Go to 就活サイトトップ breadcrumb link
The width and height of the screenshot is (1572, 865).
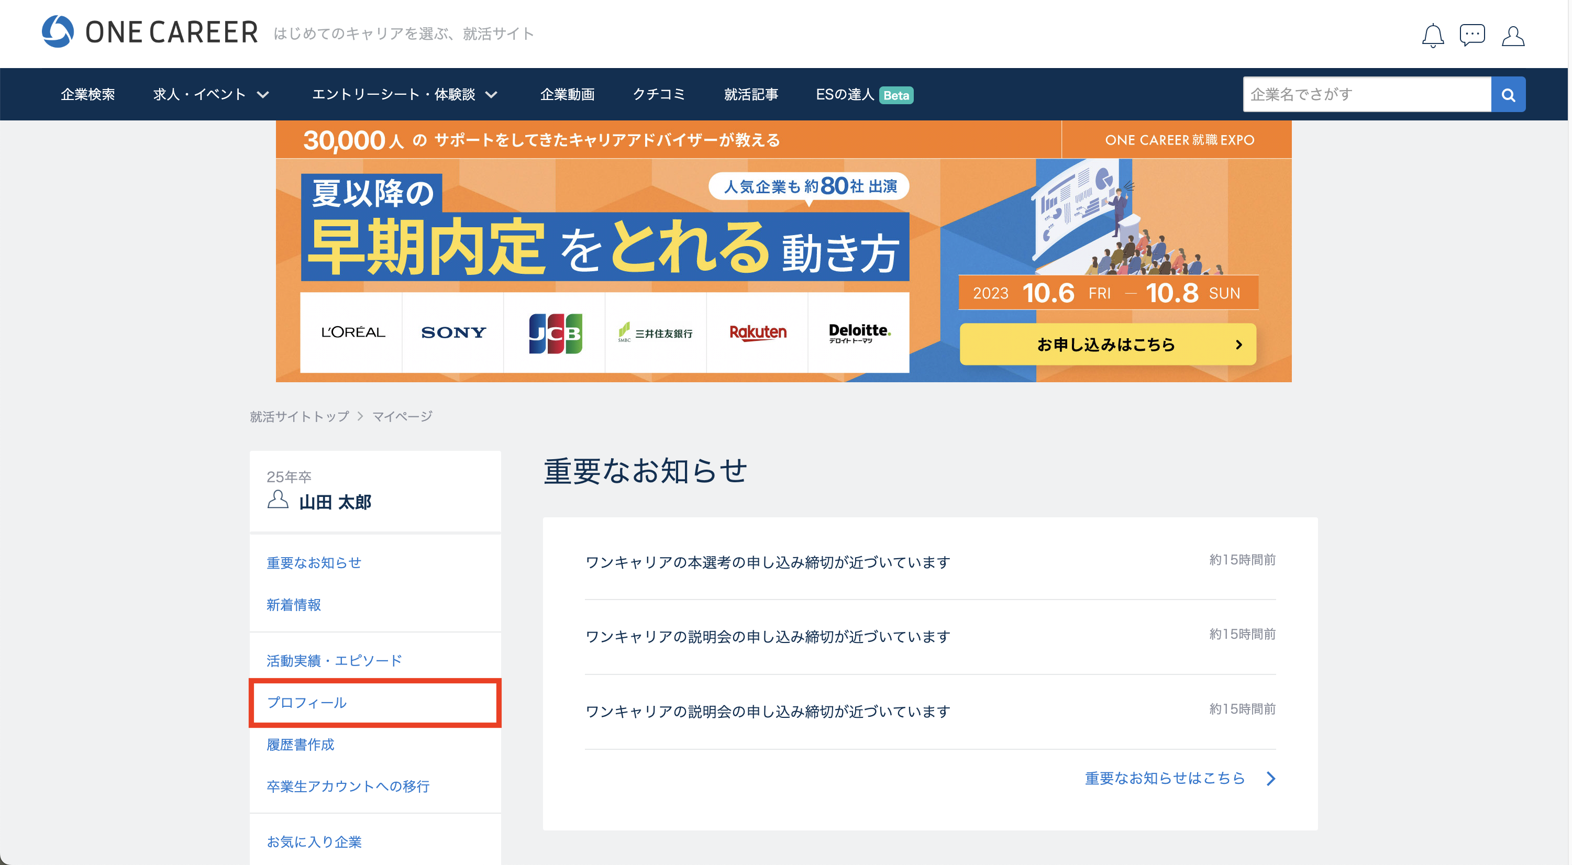(299, 417)
